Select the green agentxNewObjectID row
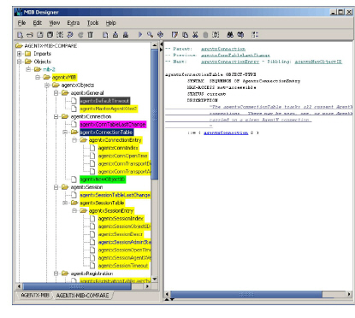This screenshot has width=355, height=318. (x=103, y=180)
